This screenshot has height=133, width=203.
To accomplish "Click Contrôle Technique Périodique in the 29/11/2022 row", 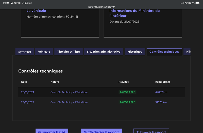I will [69, 102].
